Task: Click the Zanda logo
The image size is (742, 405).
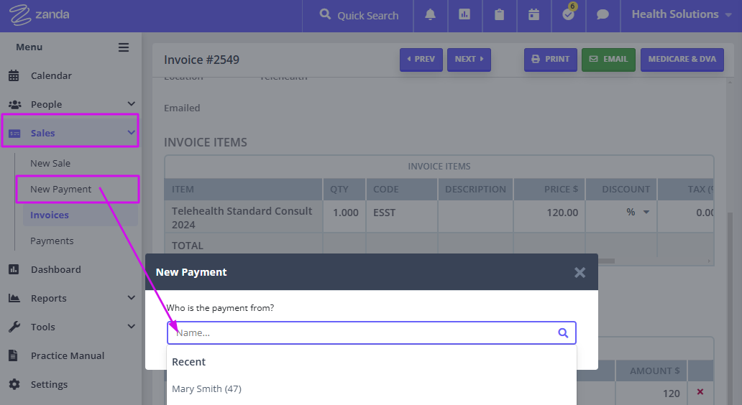Action: 39,14
